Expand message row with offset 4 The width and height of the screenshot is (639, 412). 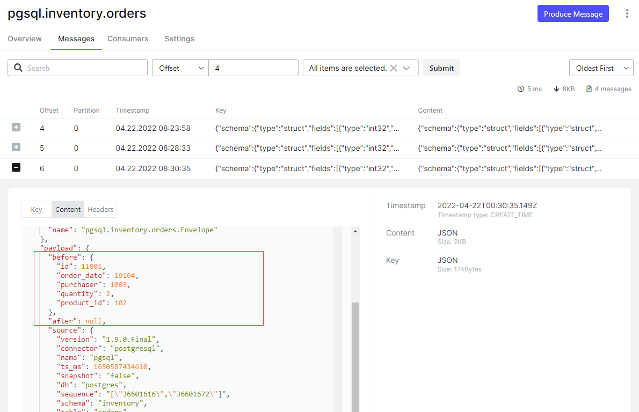click(x=16, y=128)
